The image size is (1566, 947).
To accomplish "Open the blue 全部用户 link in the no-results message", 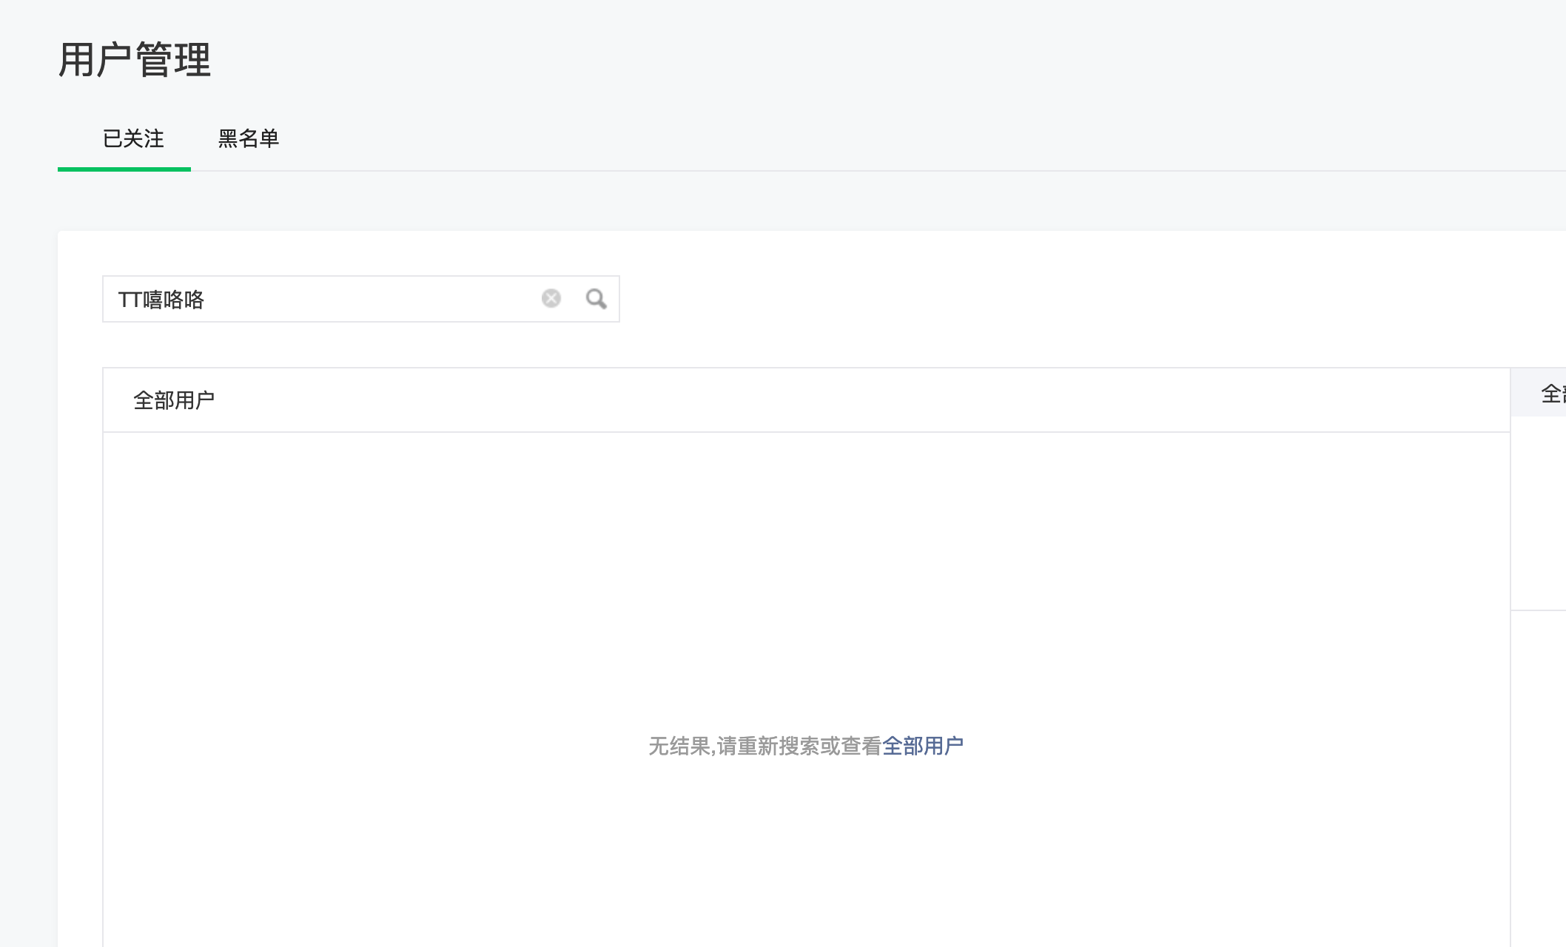I will pyautogui.click(x=922, y=746).
